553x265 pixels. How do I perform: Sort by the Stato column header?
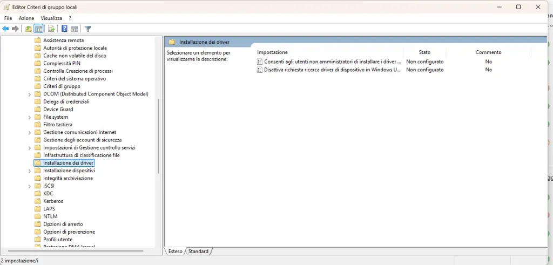coord(424,52)
